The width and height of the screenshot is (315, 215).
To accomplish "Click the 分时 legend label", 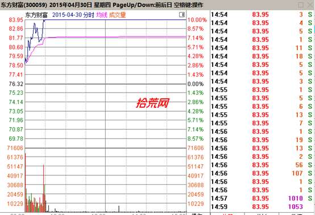I will [89, 15].
